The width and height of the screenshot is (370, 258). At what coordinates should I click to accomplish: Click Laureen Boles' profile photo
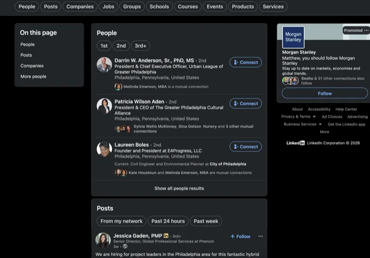pyautogui.click(x=105, y=149)
